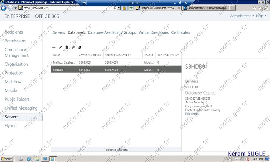The height and width of the screenshot is (162, 270).
Task: Open Protection in the left navigation
Action: [x=14, y=73]
